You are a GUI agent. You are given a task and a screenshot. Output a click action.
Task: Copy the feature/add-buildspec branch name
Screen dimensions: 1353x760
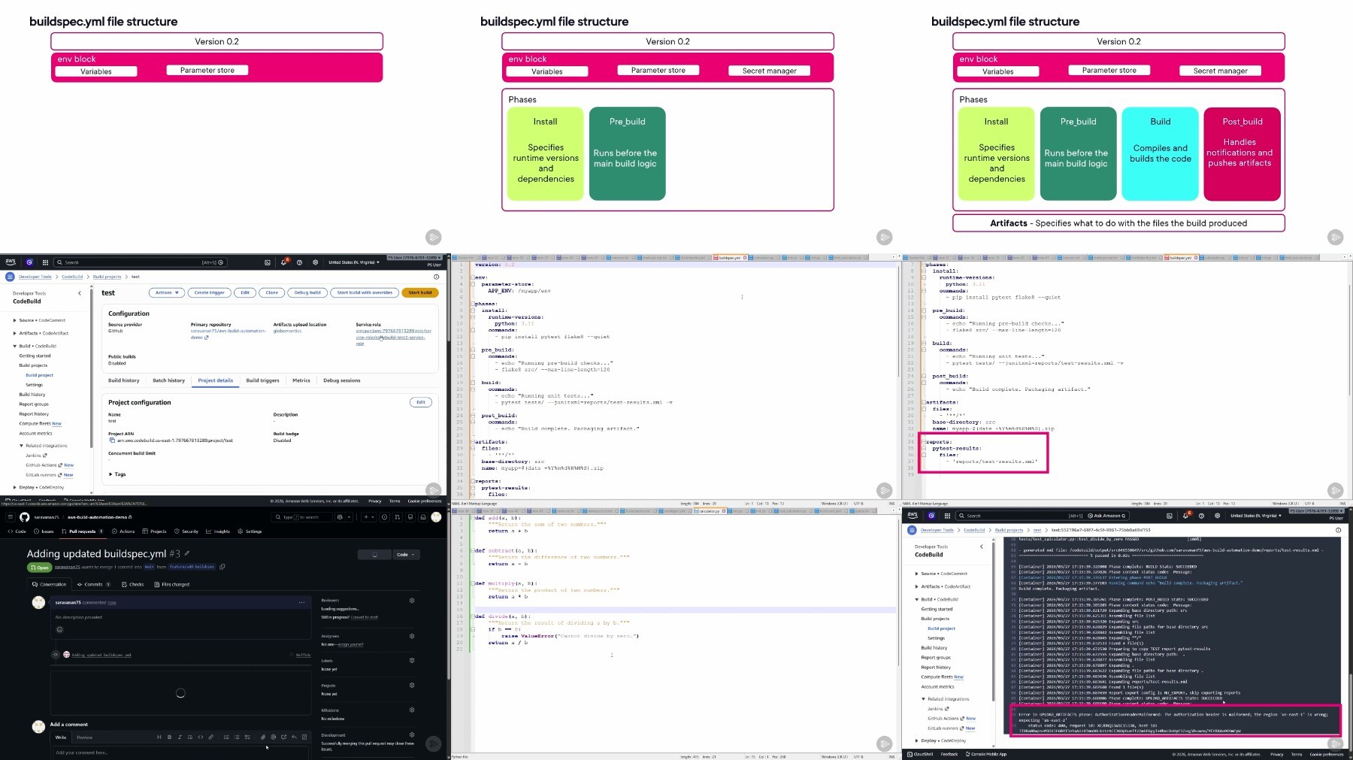pyautogui.click(x=222, y=567)
